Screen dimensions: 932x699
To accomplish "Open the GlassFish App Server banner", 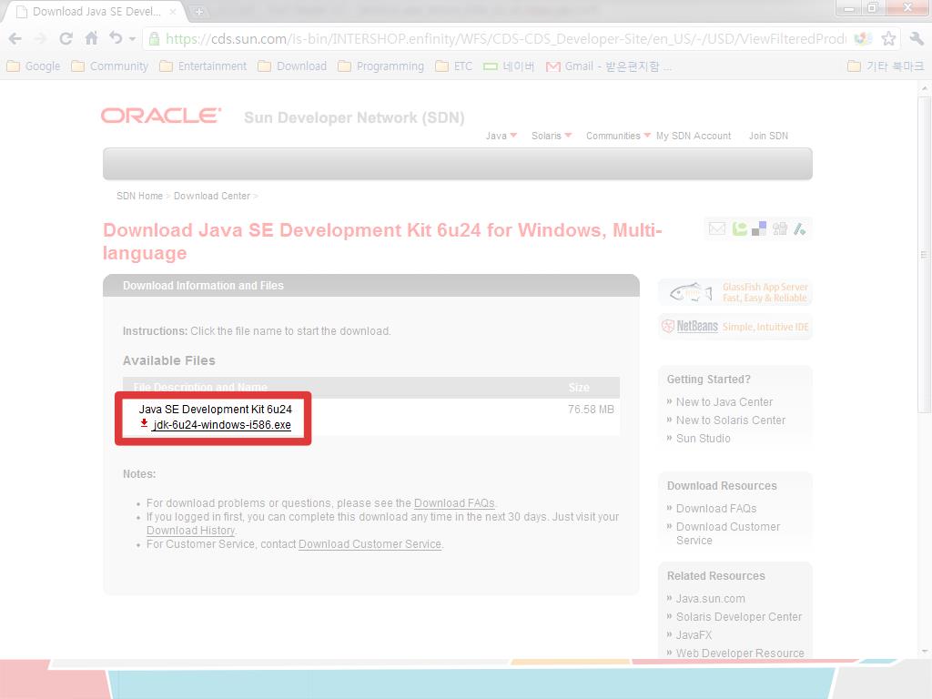I will (x=734, y=292).
